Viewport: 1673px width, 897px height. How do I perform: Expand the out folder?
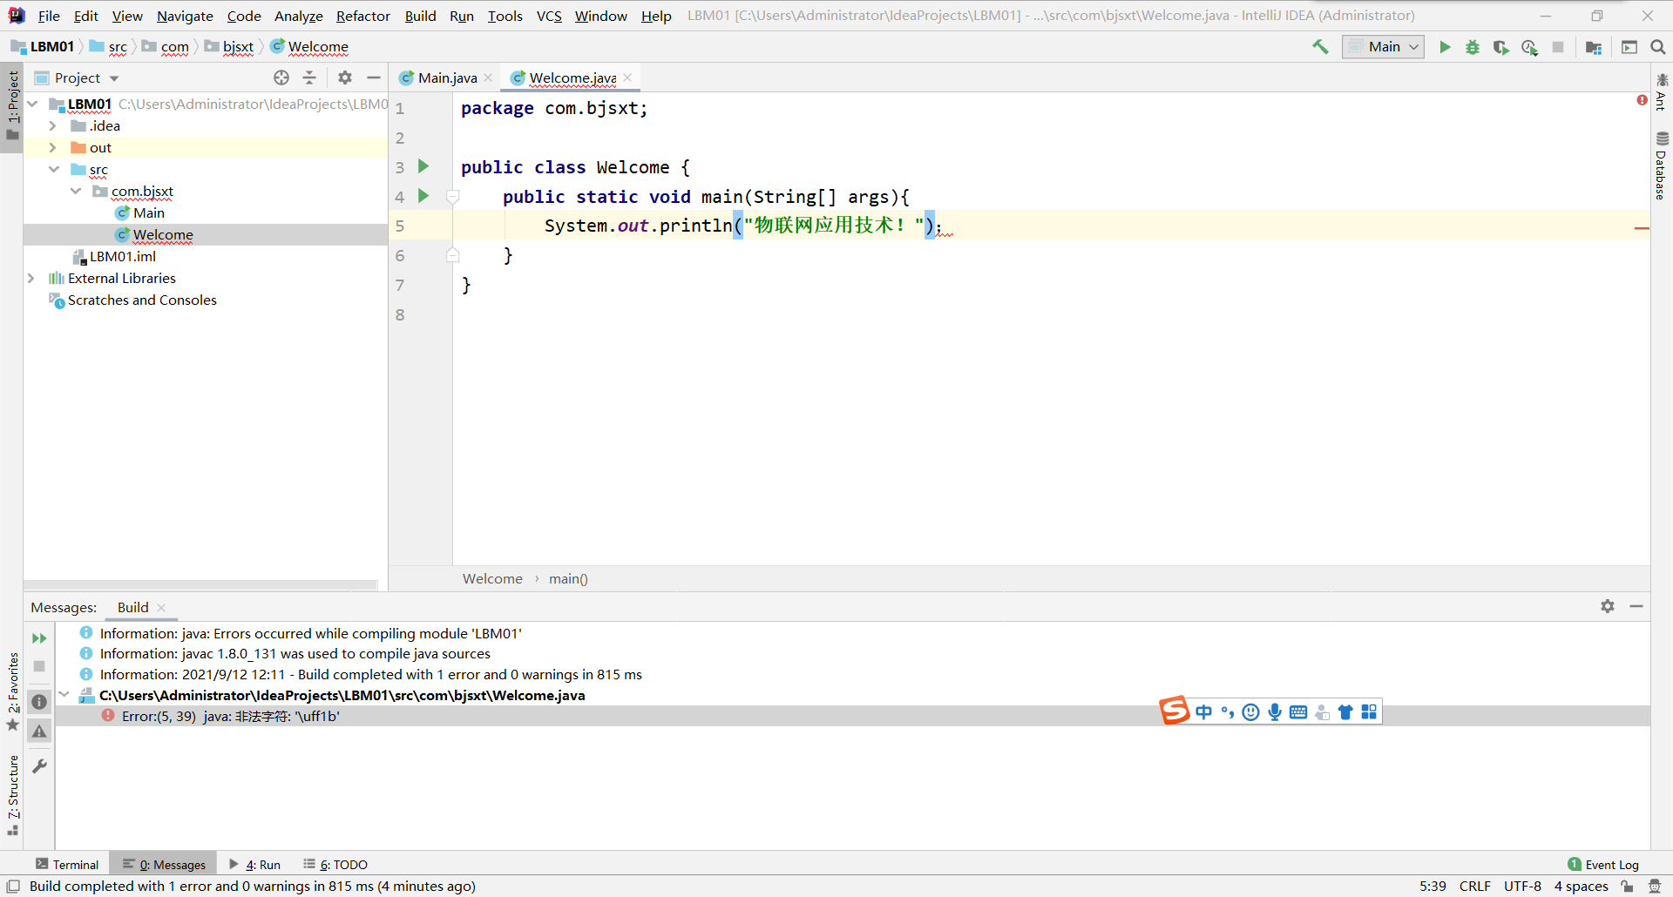tap(53, 148)
